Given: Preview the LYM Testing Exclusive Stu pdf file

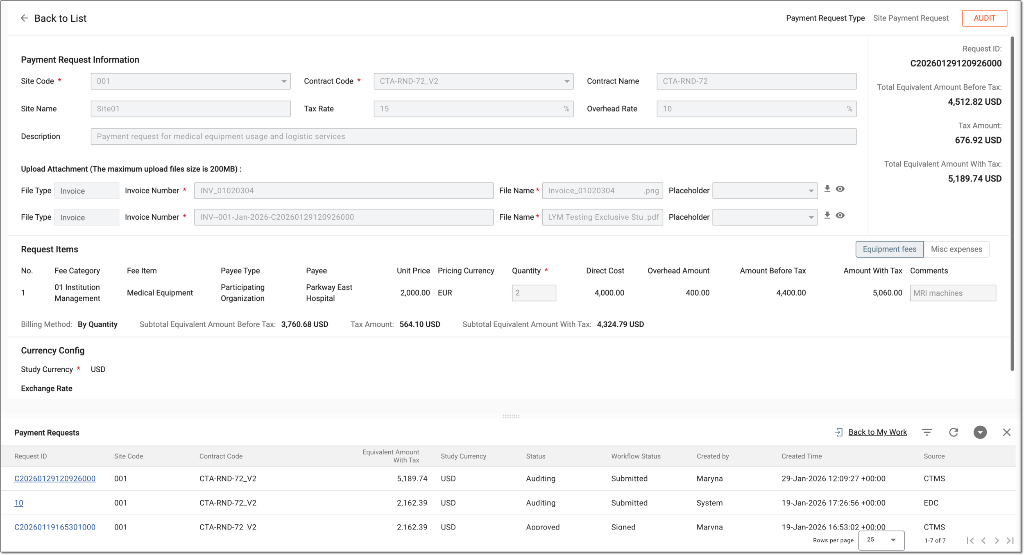Looking at the screenshot, I should click(840, 216).
